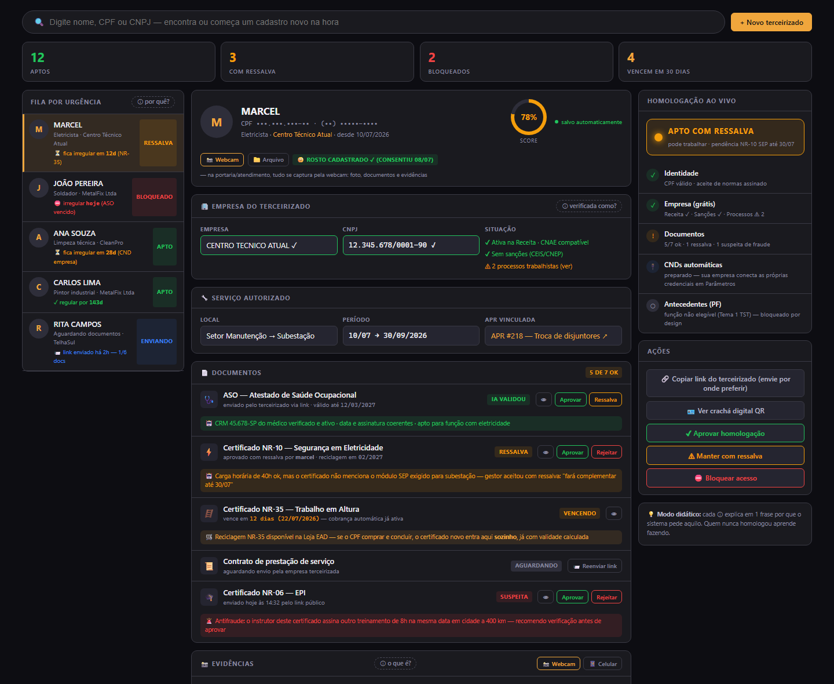Click the service contract document icon
This screenshot has height=684, width=834.
pos(209,566)
